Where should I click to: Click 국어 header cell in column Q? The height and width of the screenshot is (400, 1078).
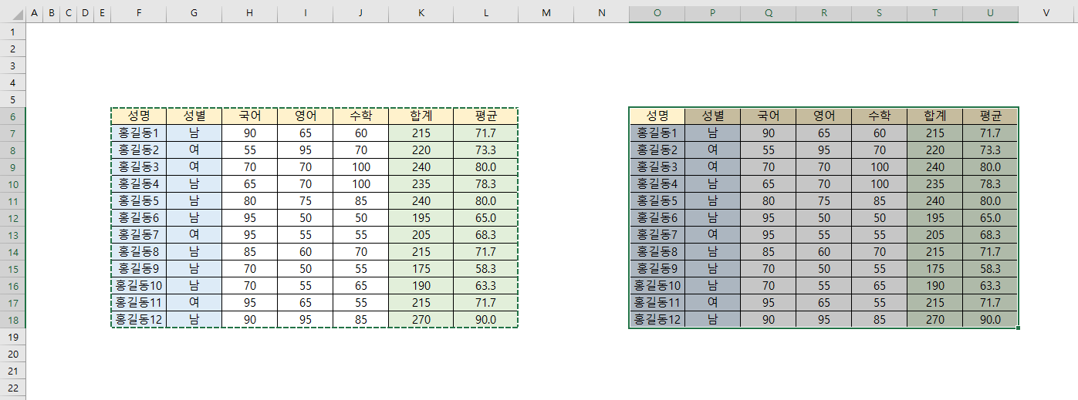pos(768,116)
